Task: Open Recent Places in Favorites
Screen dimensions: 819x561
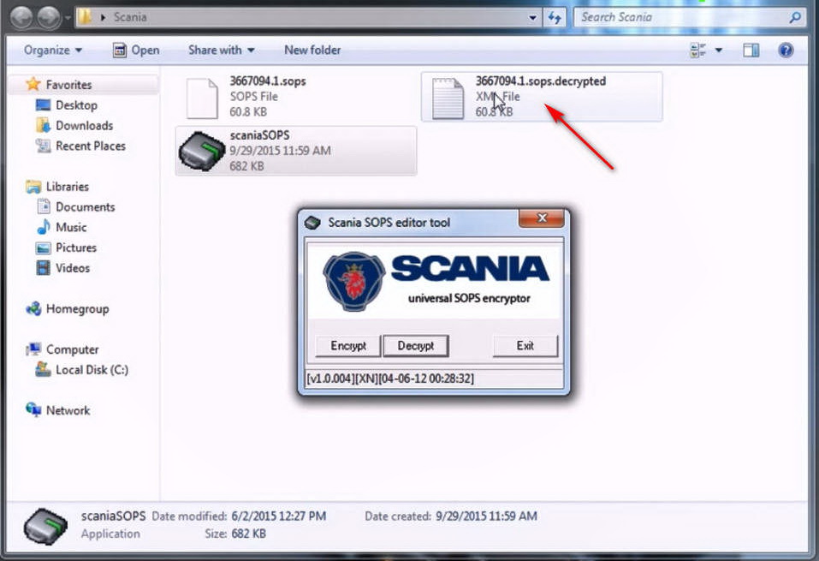Action: point(91,146)
